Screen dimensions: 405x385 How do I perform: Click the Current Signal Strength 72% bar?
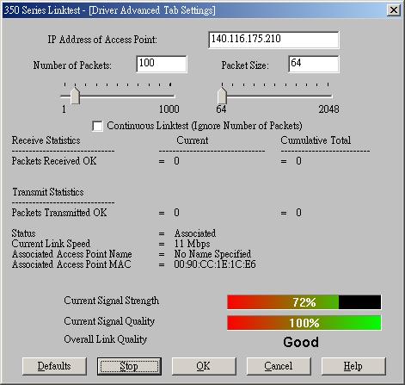click(304, 302)
